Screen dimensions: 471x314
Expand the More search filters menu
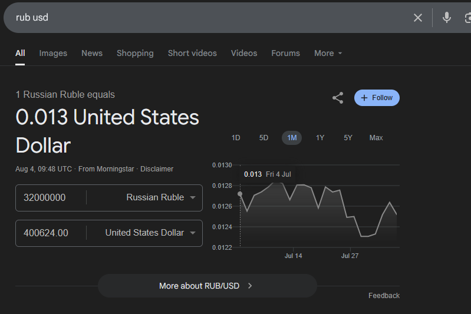(x=328, y=53)
